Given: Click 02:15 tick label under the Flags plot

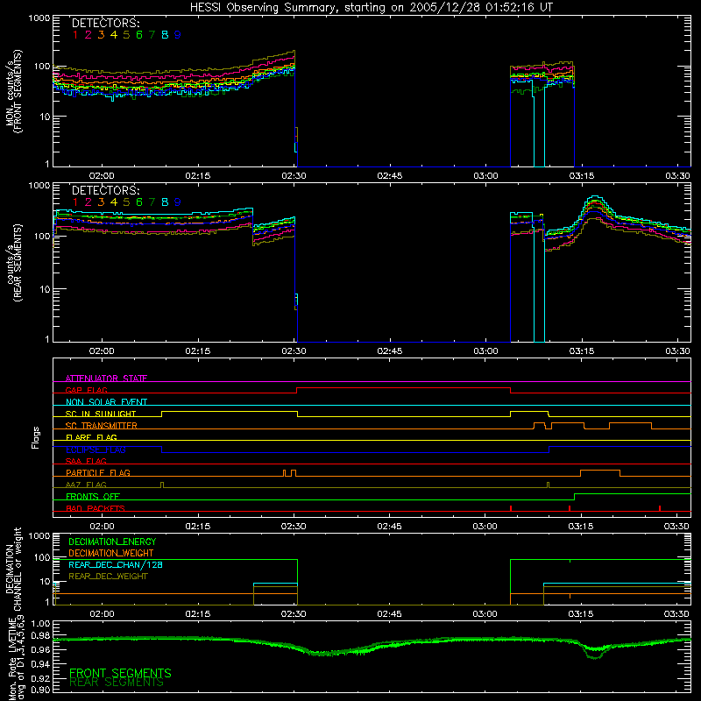Looking at the screenshot, I should point(198,527).
